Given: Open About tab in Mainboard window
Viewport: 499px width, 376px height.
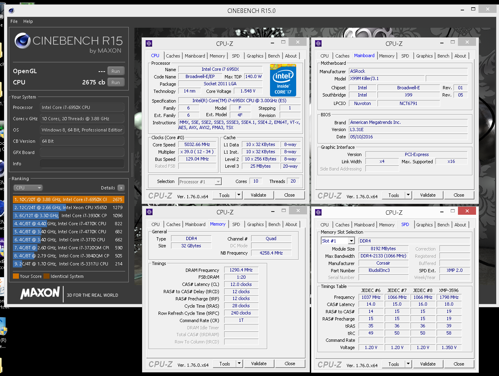Looking at the screenshot, I should (460, 56).
